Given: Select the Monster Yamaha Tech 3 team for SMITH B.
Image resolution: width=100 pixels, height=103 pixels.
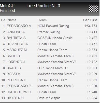Looking at the screenshot, I should 55,56.
